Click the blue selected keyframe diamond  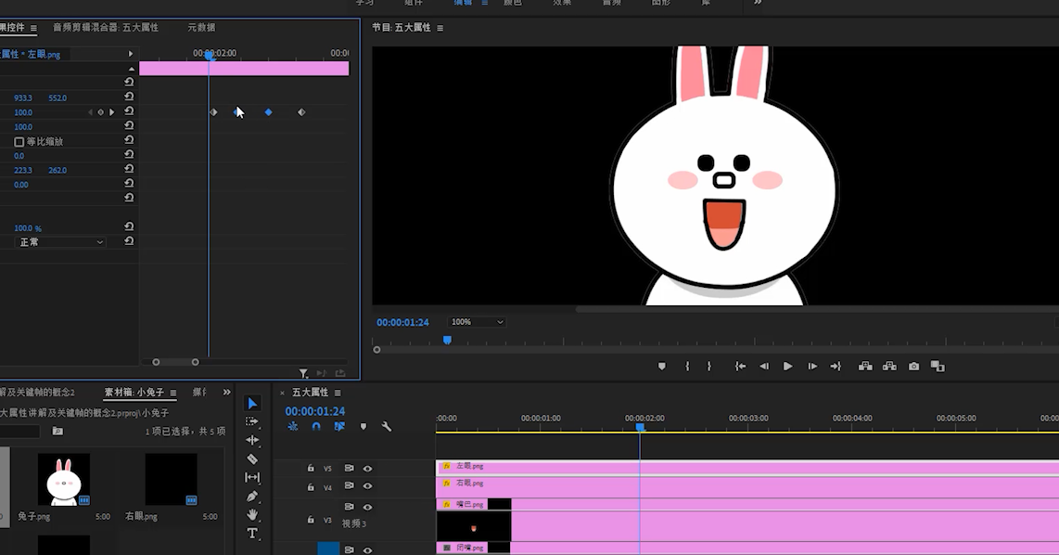[269, 112]
